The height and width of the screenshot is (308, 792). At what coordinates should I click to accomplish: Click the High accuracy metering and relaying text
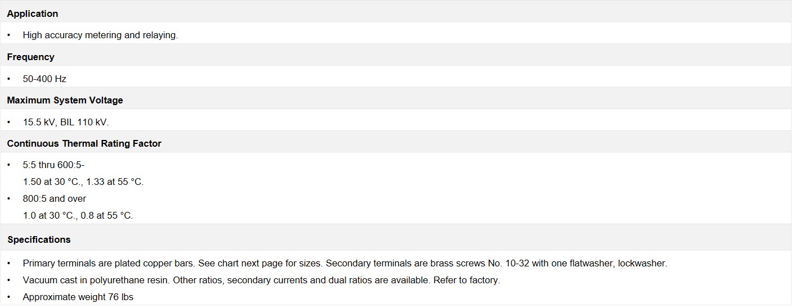pyautogui.click(x=100, y=35)
